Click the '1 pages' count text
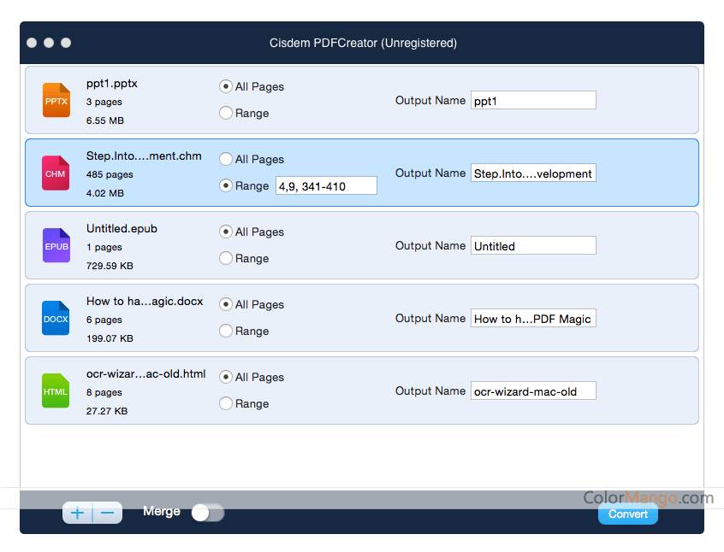The image size is (724, 552). [x=104, y=247]
